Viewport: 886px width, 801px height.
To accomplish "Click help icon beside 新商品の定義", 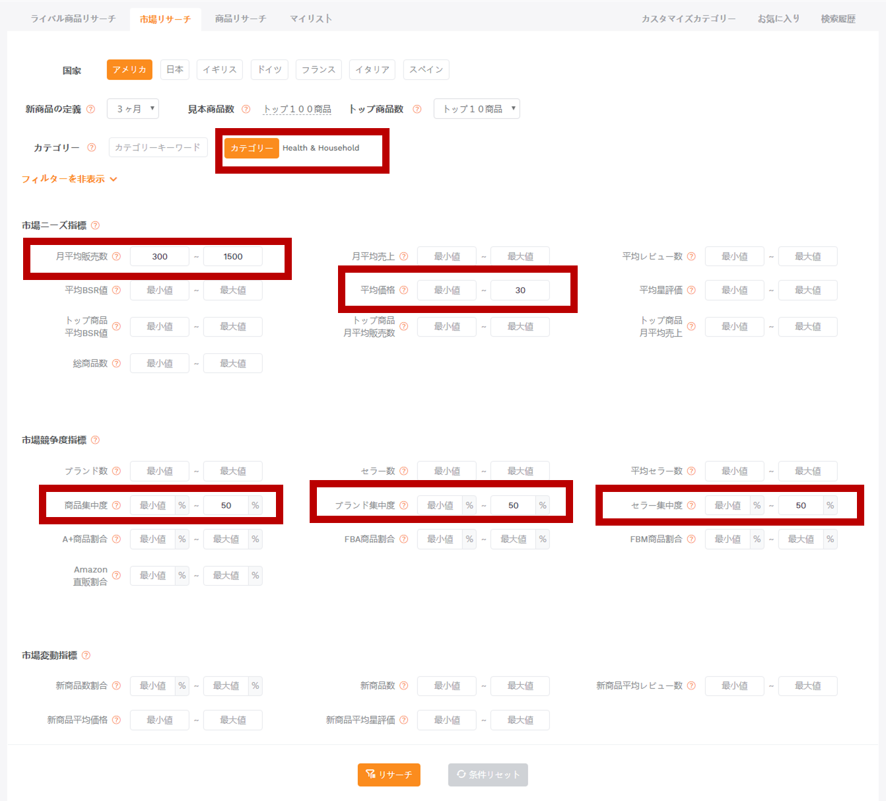I will point(91,109).
